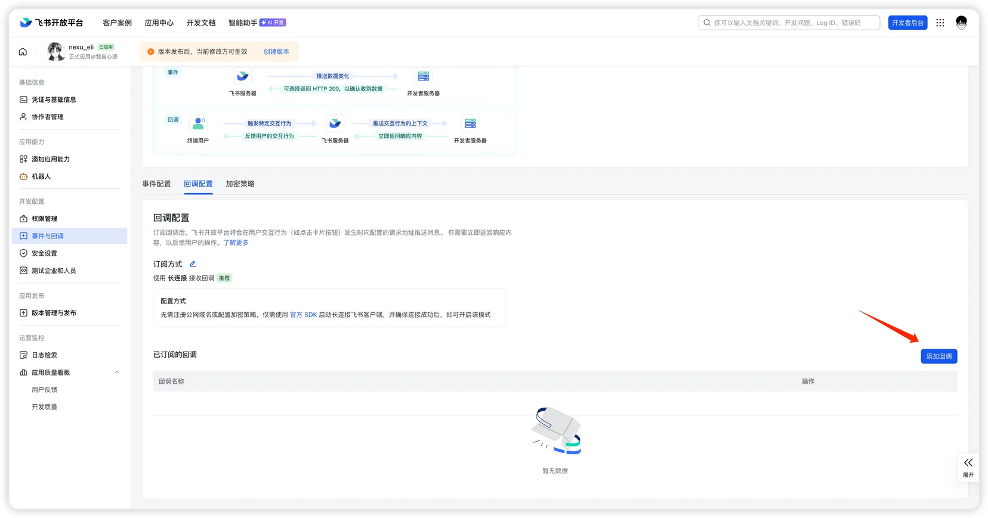The image size is (988, 518).
Task: Click the Feishu Open Platform logo
Action: (51, 23)
